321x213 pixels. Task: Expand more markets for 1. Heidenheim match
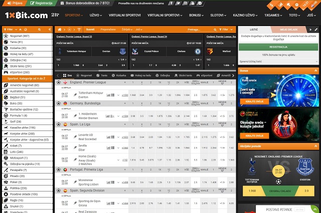[x=118, y=116]
